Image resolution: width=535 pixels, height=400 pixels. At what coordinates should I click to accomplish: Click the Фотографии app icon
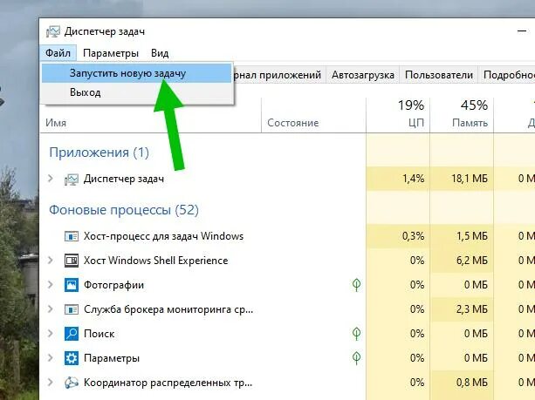(72, 285)
